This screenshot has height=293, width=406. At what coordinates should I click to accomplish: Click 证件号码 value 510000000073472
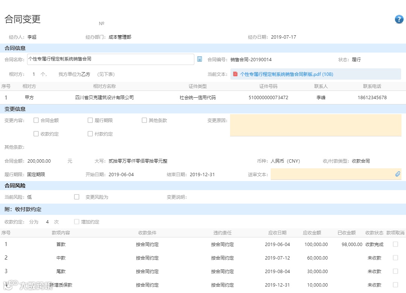tap(268, 98)
